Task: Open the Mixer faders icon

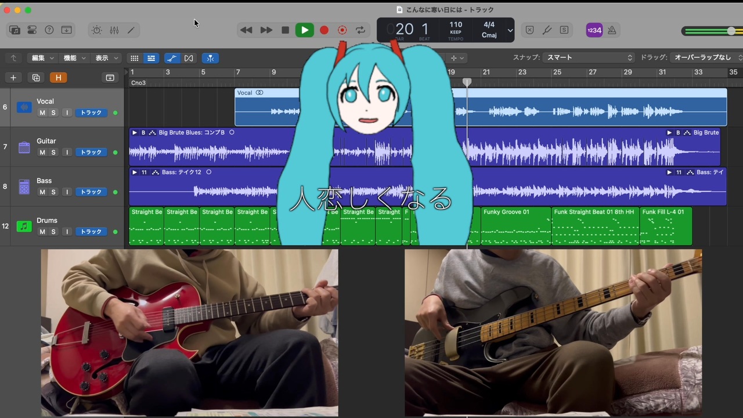Action: tap(114, 30)
